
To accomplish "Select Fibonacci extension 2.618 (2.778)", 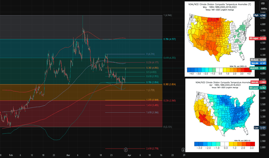I will pos(152,149).
